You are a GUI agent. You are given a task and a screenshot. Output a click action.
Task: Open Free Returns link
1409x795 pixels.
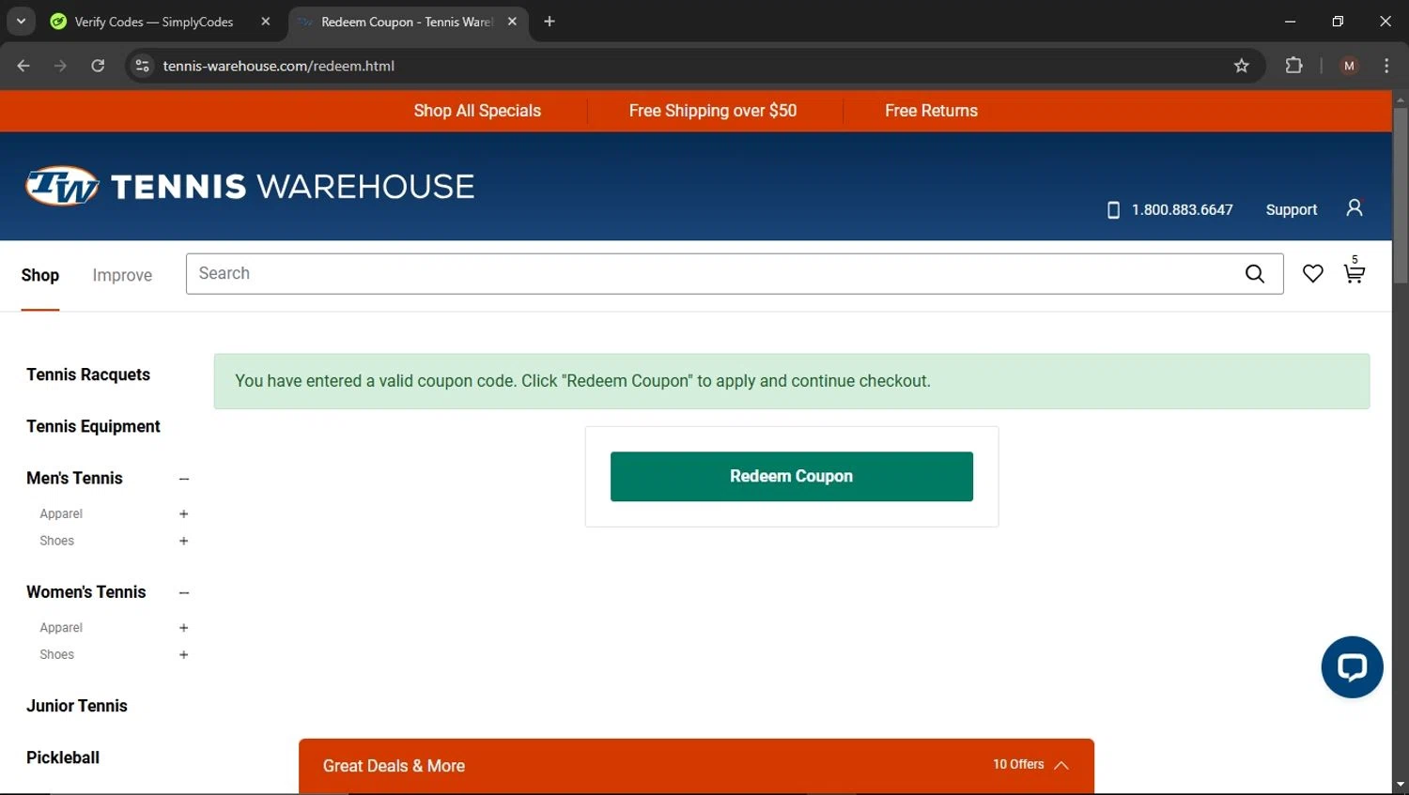pyautogui.click(x=931, y=111)
